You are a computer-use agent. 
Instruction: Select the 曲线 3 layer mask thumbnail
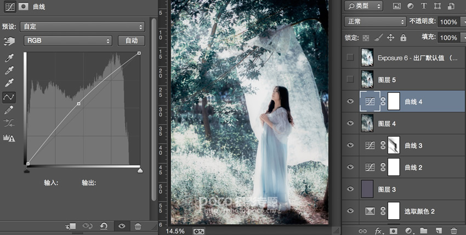[394, 145]
